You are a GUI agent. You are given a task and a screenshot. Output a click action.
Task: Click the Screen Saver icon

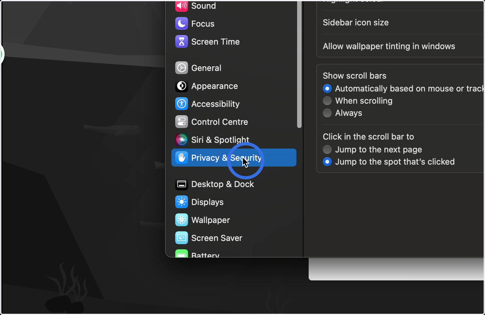click(181, 238)
